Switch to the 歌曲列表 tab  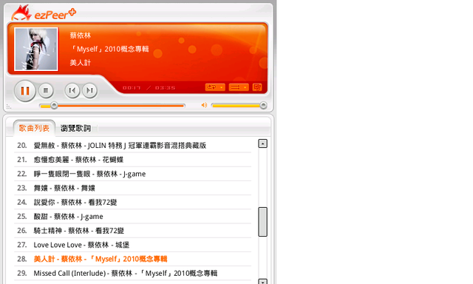pos(34,128)
